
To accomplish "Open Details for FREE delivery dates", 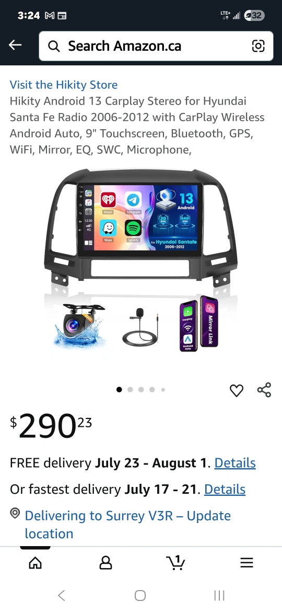I will (235, 463).
